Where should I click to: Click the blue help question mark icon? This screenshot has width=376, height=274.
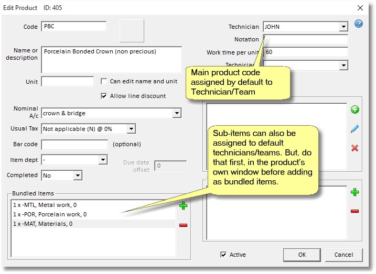tap(359, 24)
